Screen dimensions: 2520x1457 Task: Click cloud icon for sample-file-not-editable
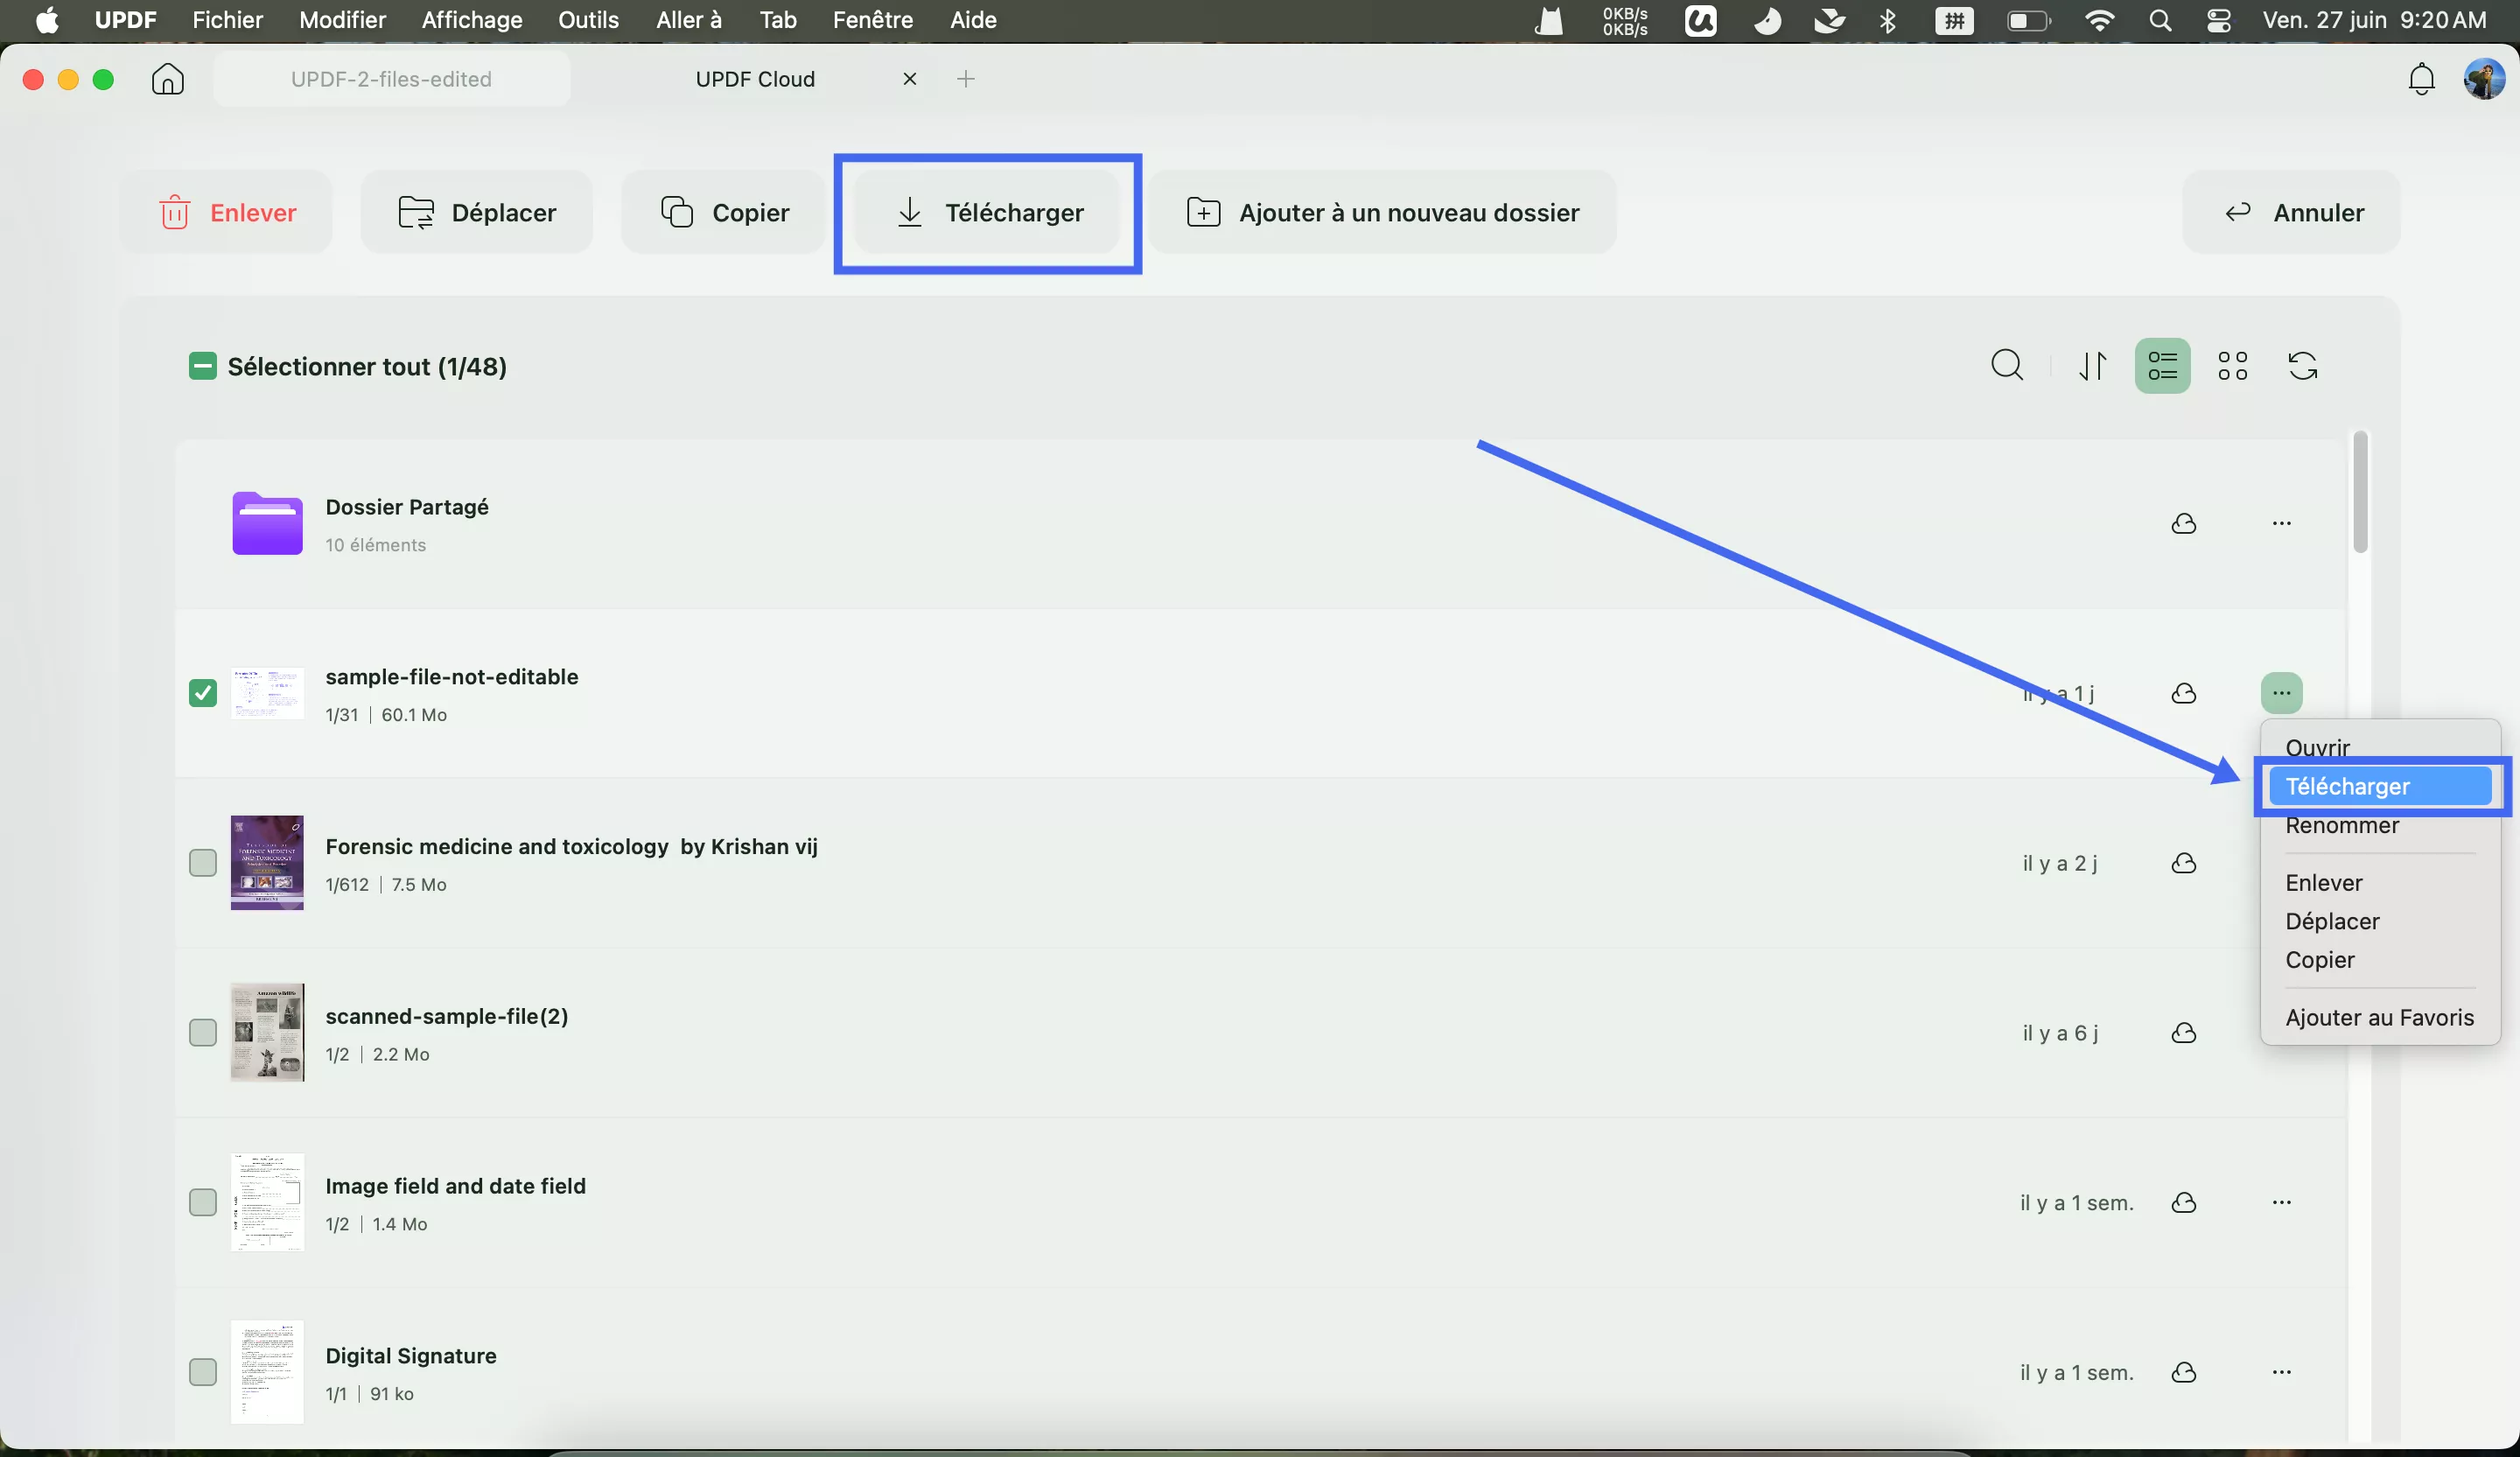click(x=2184, y=693)
